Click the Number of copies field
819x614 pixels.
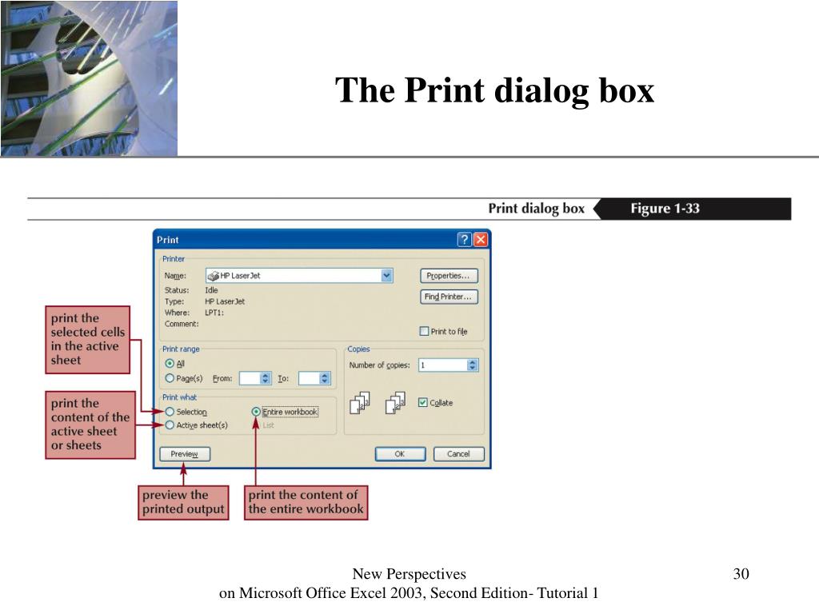tap(443, 365)
